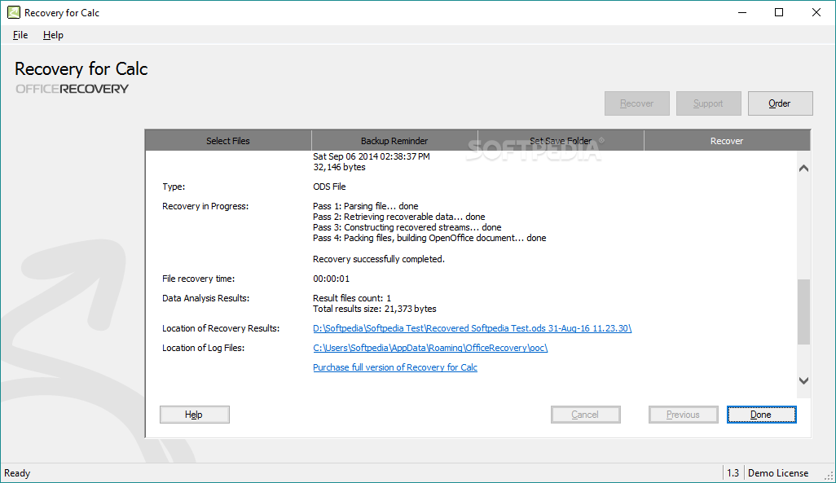The image size is (836, 483).
Task: Click the Previous button
Action: pyautogui.click(x=683, y=415)
